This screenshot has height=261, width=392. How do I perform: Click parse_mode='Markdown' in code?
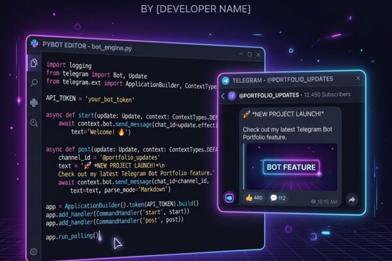[x=137, y=190]
